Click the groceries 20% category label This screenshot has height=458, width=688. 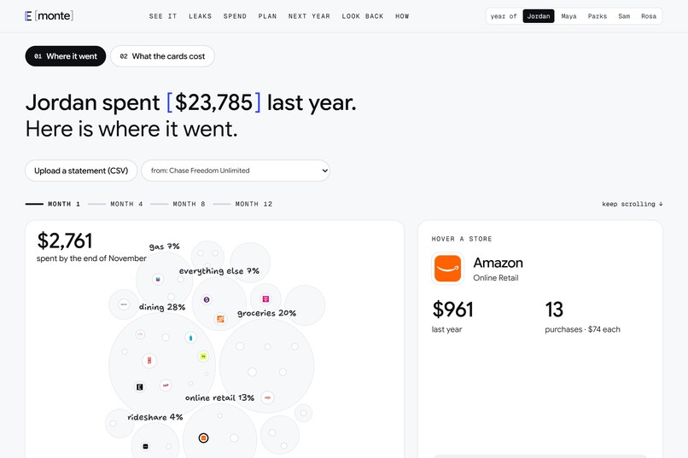click(x=266, y=313)
